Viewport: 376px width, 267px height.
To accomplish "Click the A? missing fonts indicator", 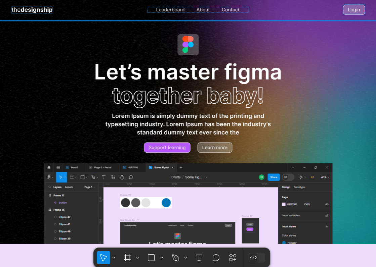I will point(312,177).
